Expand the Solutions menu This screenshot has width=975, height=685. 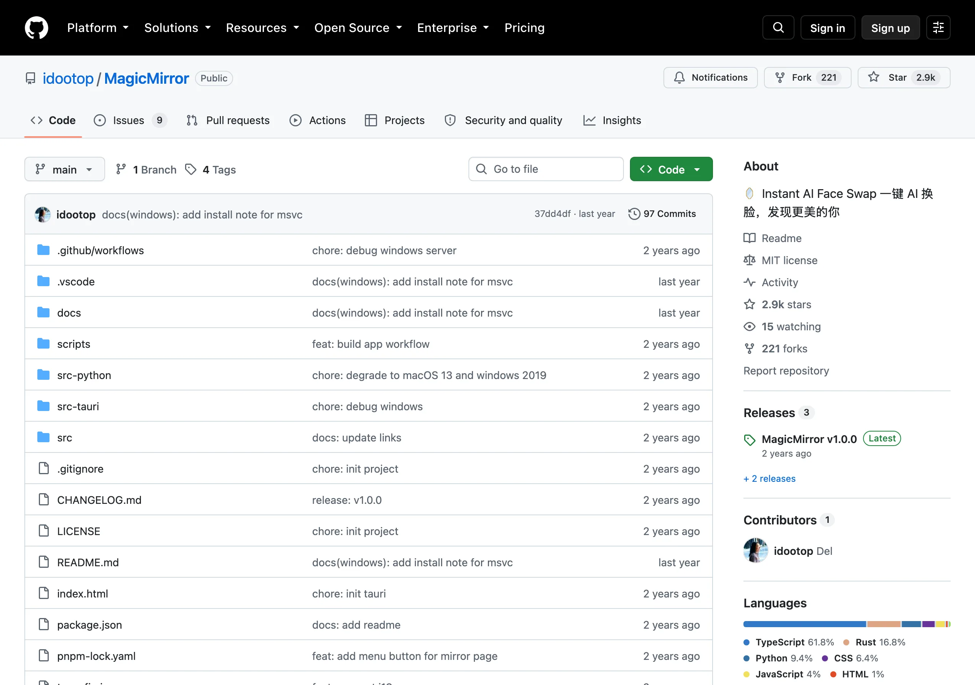tap(177, 27)
